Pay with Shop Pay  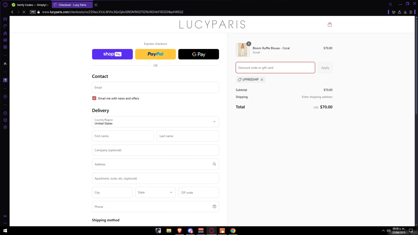pos(112,54)
